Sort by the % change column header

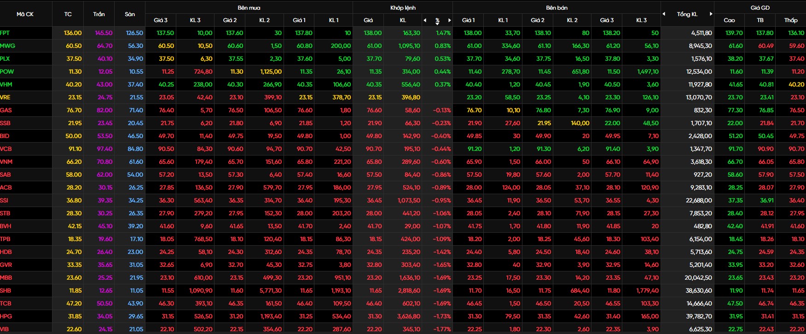pyautogui.click(x=437, y=21)
